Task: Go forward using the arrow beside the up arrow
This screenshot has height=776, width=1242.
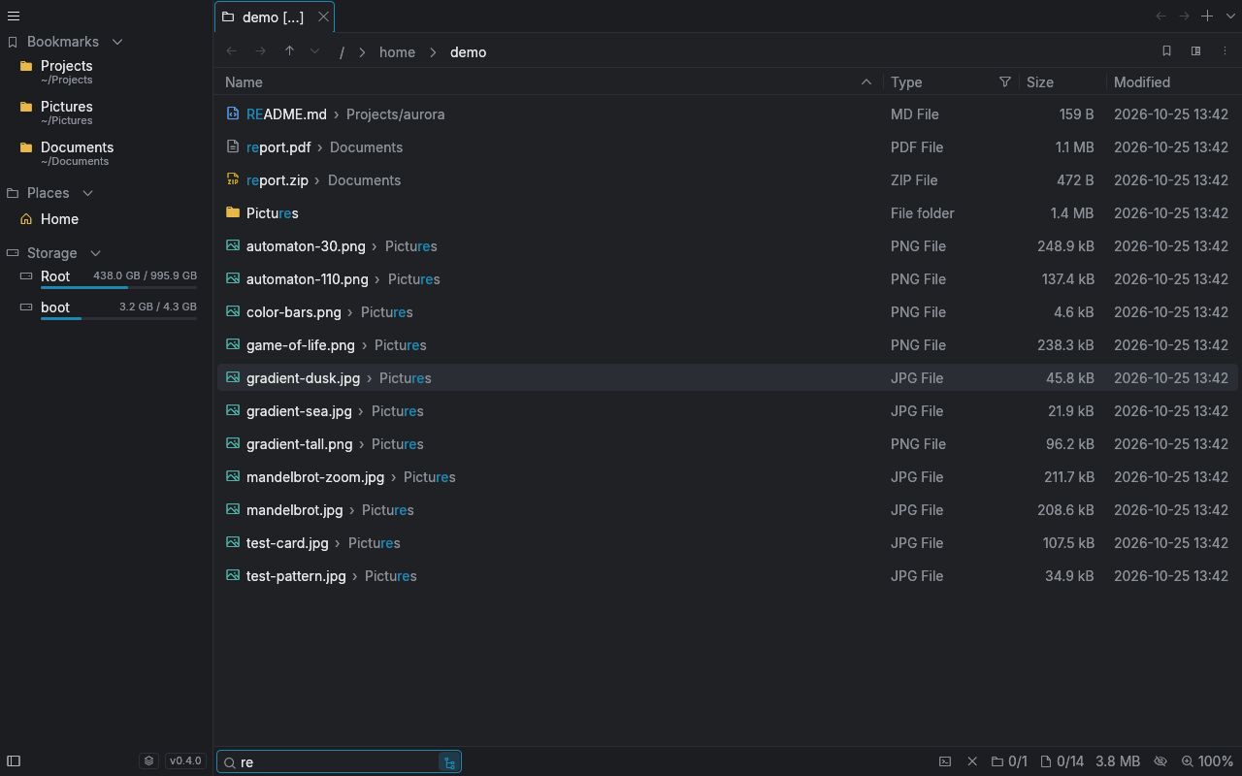Action: point(260,51)
